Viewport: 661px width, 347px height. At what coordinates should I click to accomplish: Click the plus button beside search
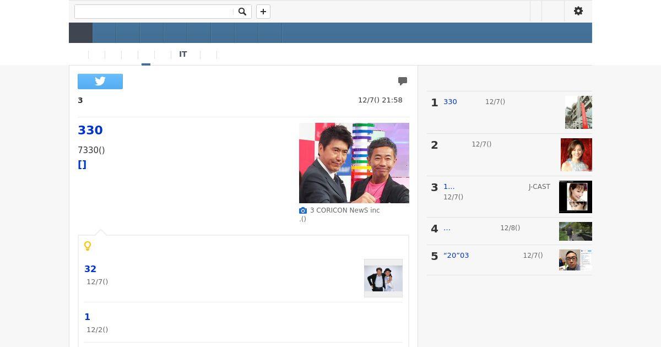263,12
